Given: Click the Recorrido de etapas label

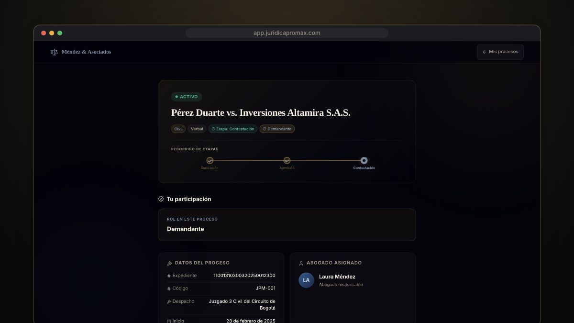Looking at the screenshot, I should [x=195, y=149].
